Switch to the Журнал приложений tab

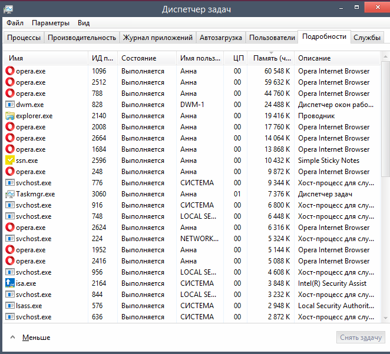[158, 38]
